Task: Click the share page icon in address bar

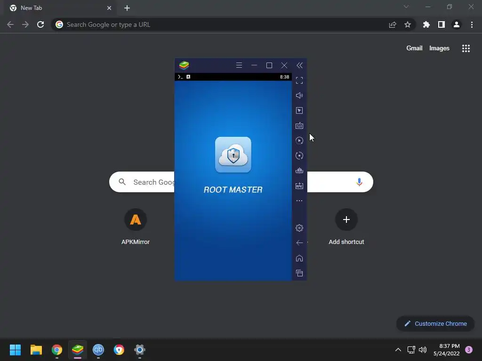Action: point(392,24)
